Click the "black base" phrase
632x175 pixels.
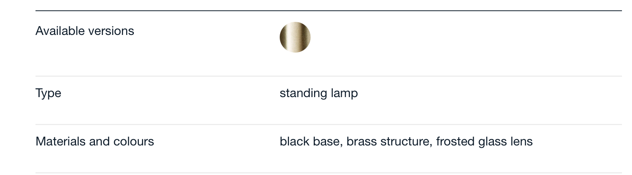pos(310,141)
